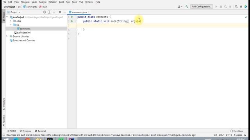Image resolution: width=250 pixels, height=140 pixels.
Task: Click the colorful JetBrains Toolbox icon
Action: pos(246,7)
